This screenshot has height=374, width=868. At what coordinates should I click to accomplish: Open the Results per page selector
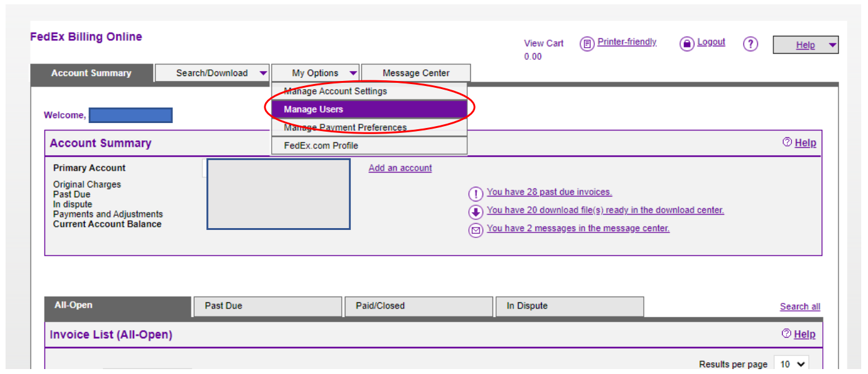point(791,364)
